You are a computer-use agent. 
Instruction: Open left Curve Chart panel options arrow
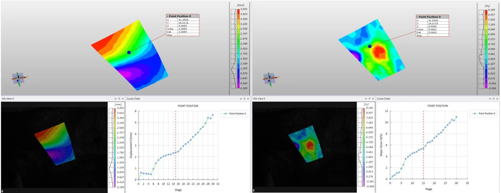point(241,98)
